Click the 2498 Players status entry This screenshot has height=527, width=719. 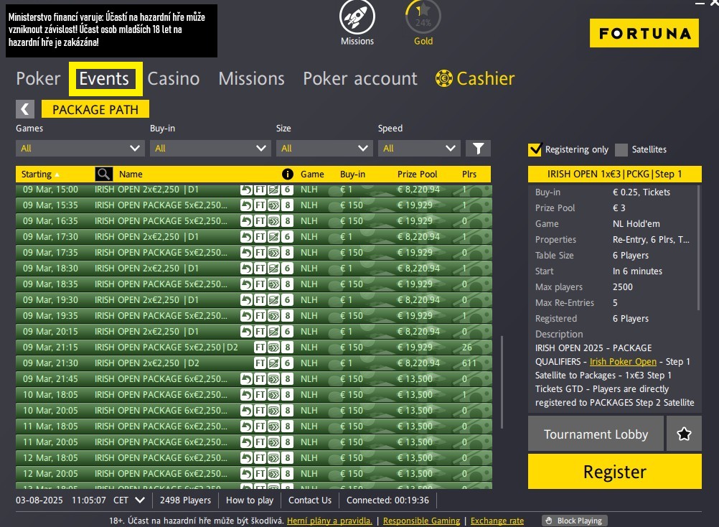pyautogui.click(x=185, y=500)
